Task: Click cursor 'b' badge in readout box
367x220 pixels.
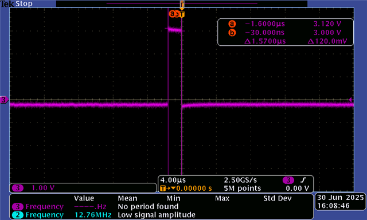Action: coord(232,33)
